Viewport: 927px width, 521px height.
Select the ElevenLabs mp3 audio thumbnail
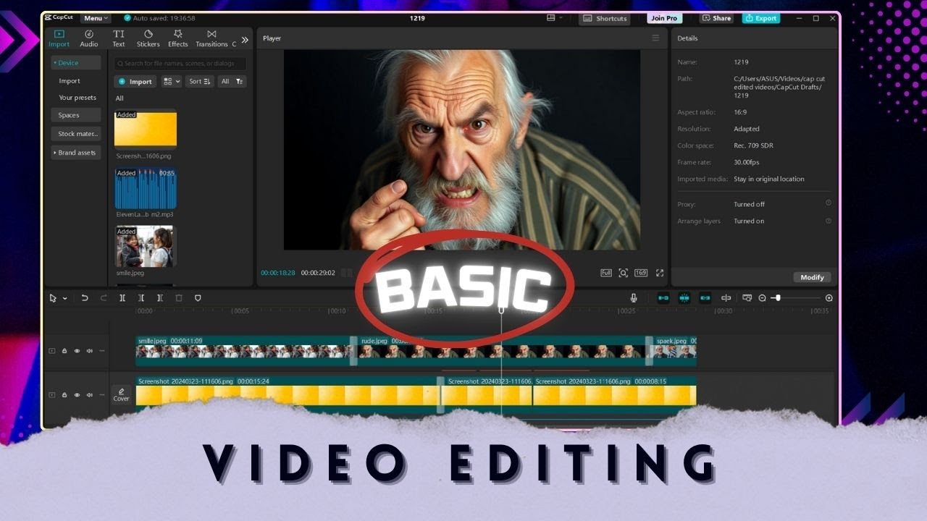tap(146, 188)
